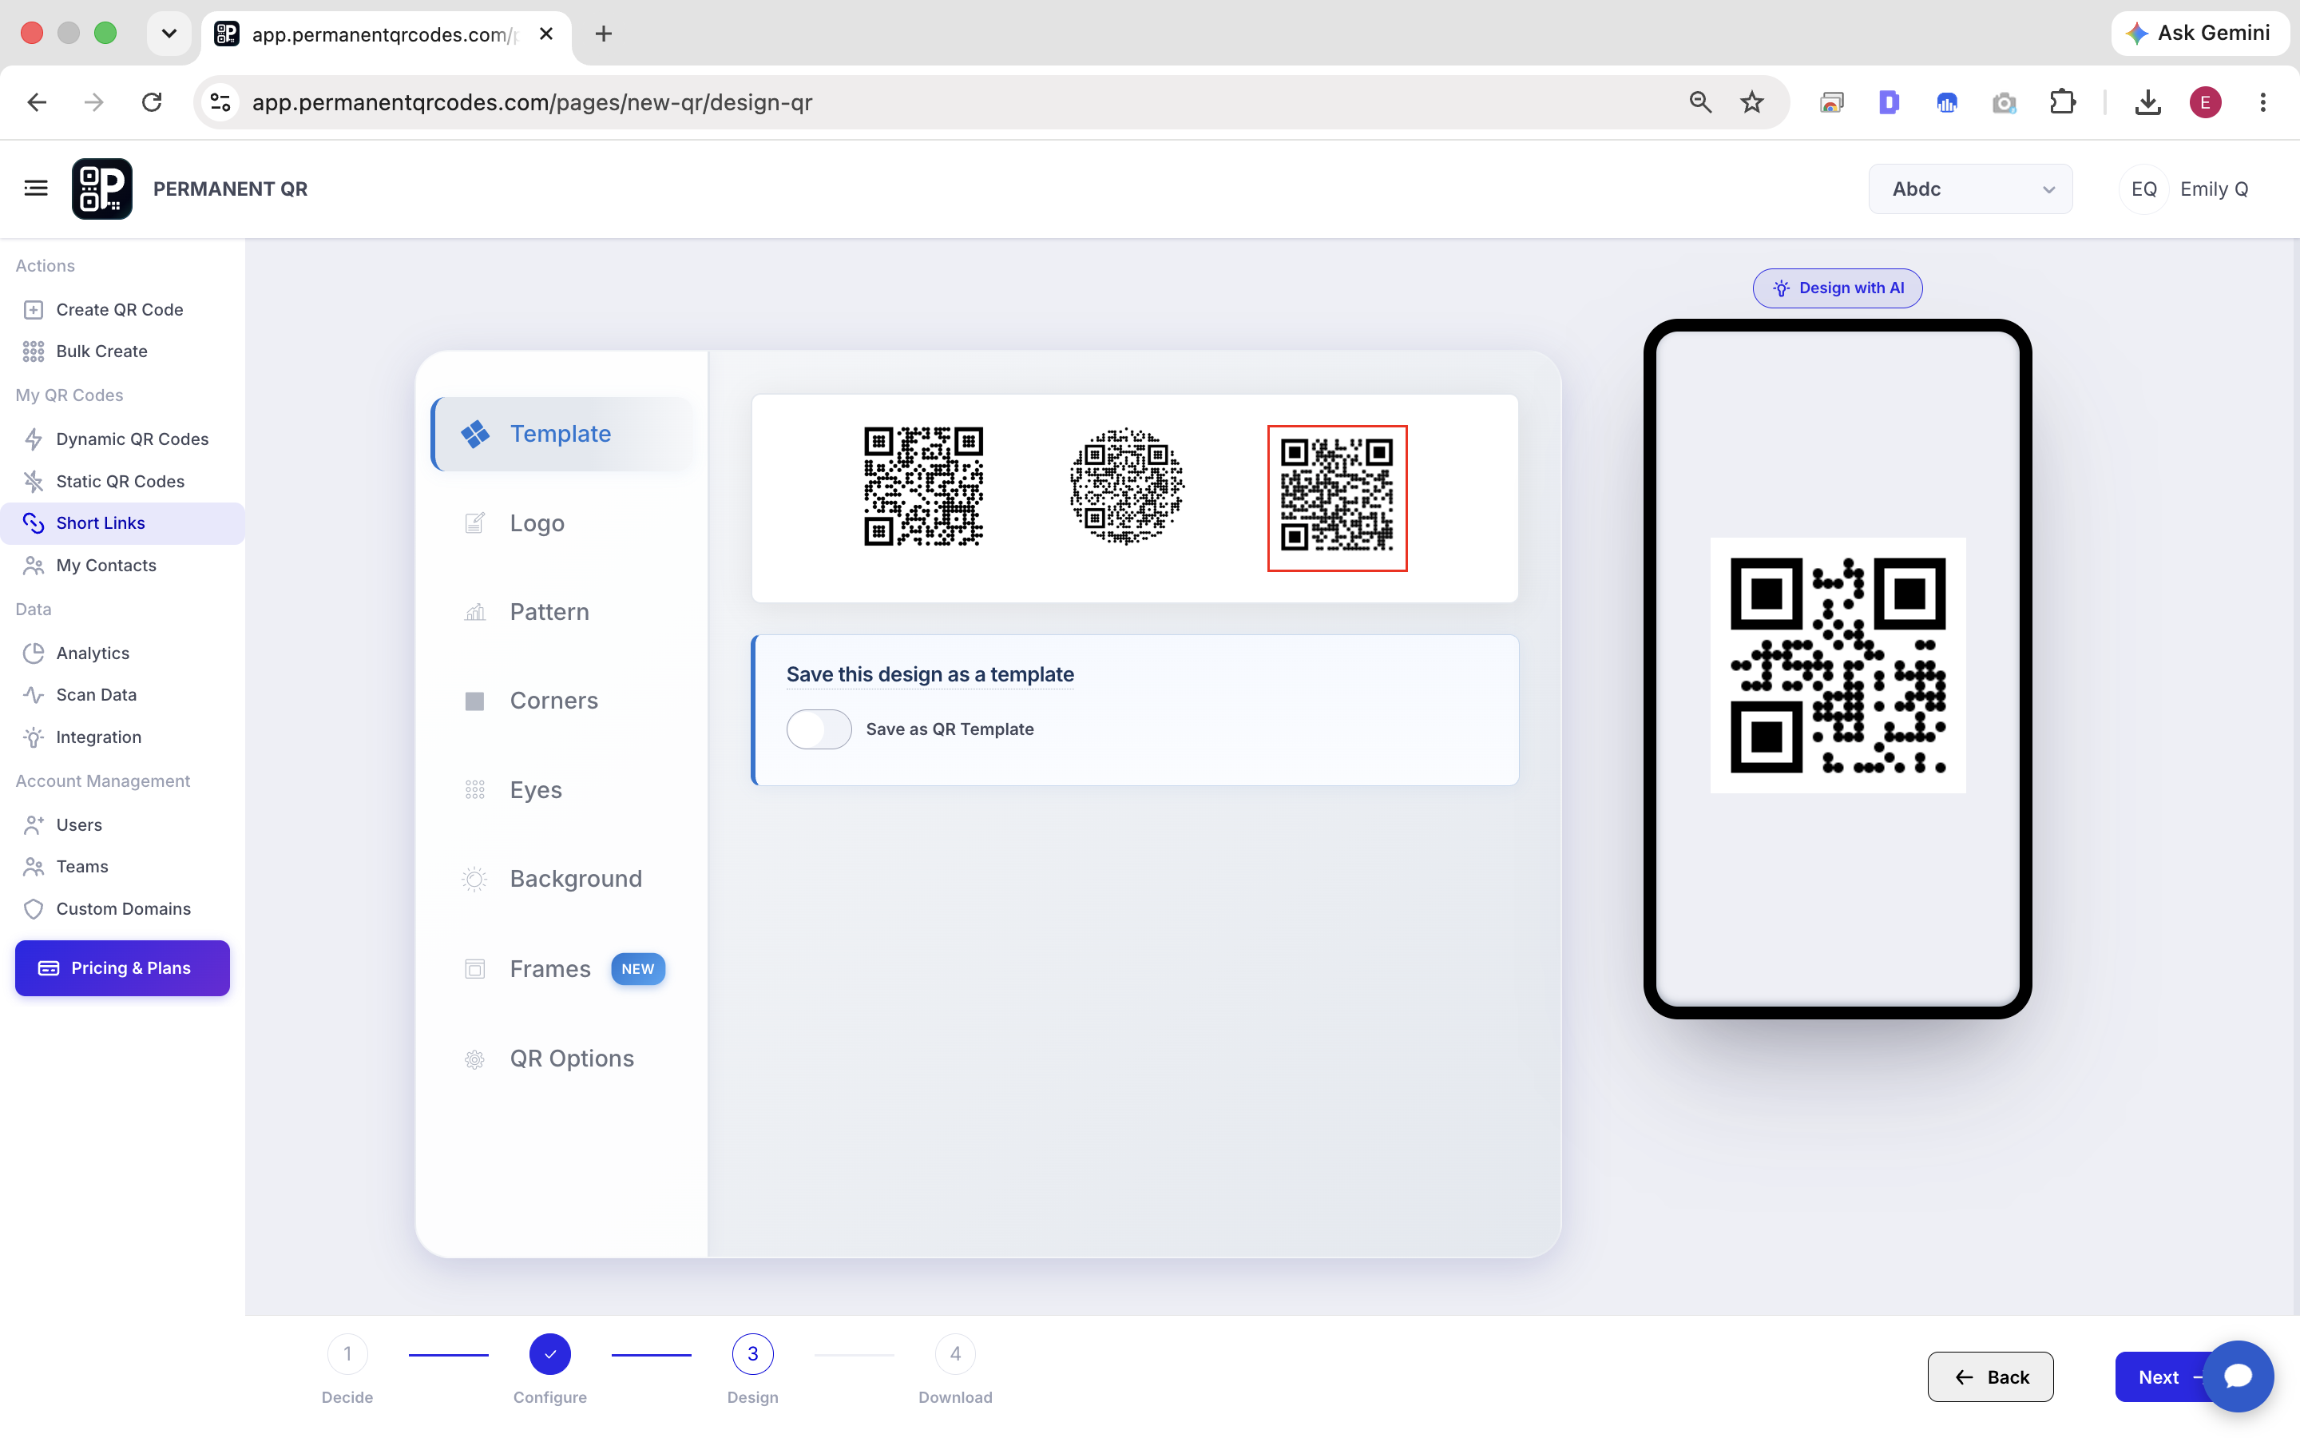Click the address bar URL
Viewport: 2300px width, 1438px height.
532,103
